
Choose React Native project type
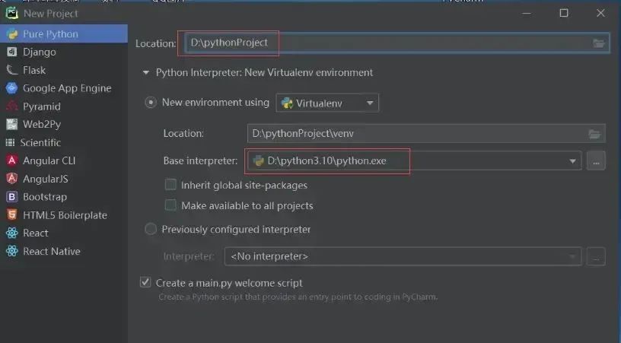click(x=64, y=251)
